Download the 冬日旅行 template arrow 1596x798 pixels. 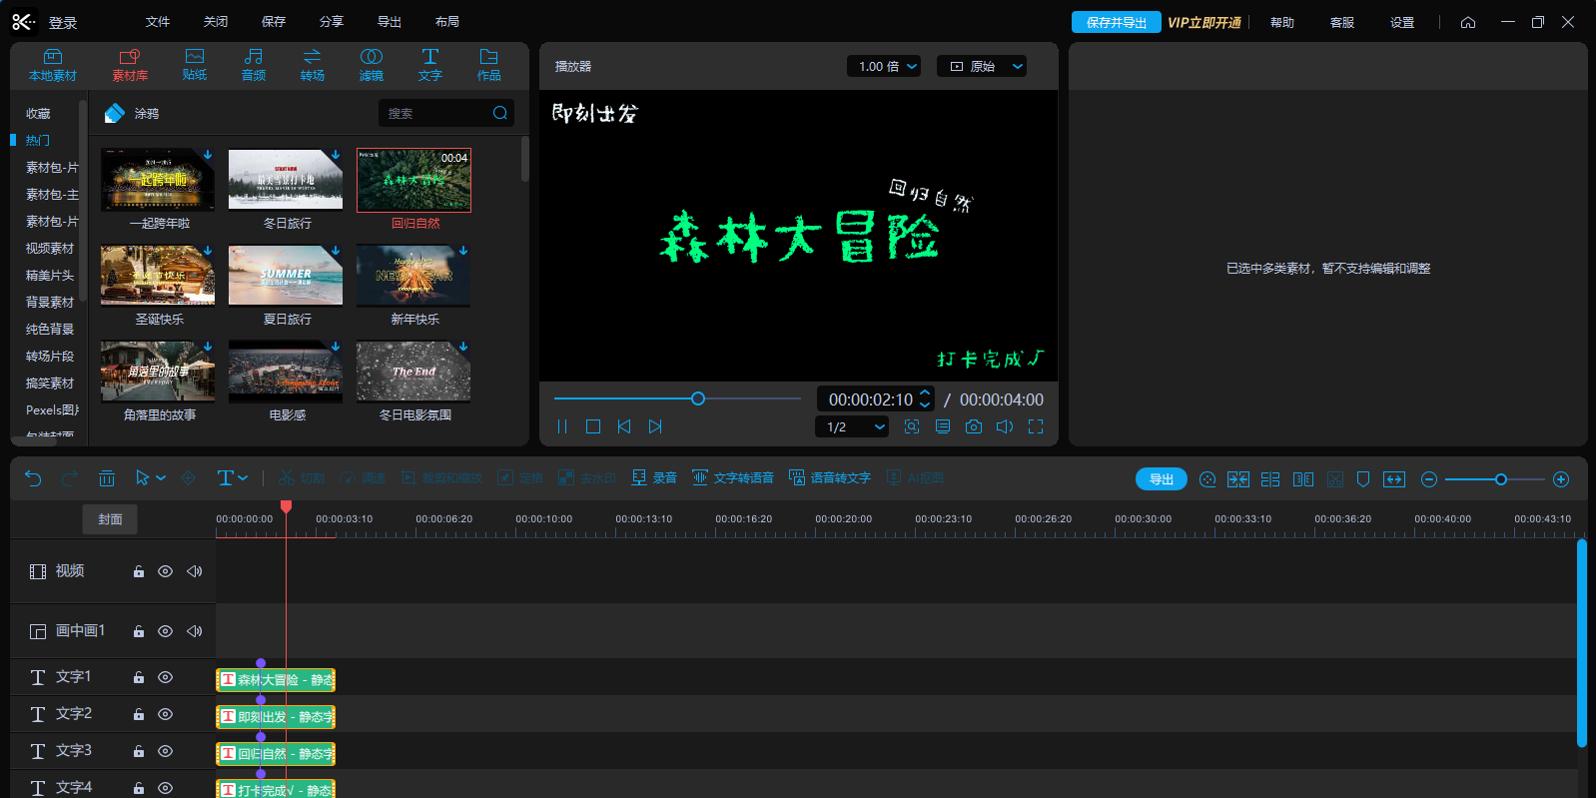click(x=336, y=155)
